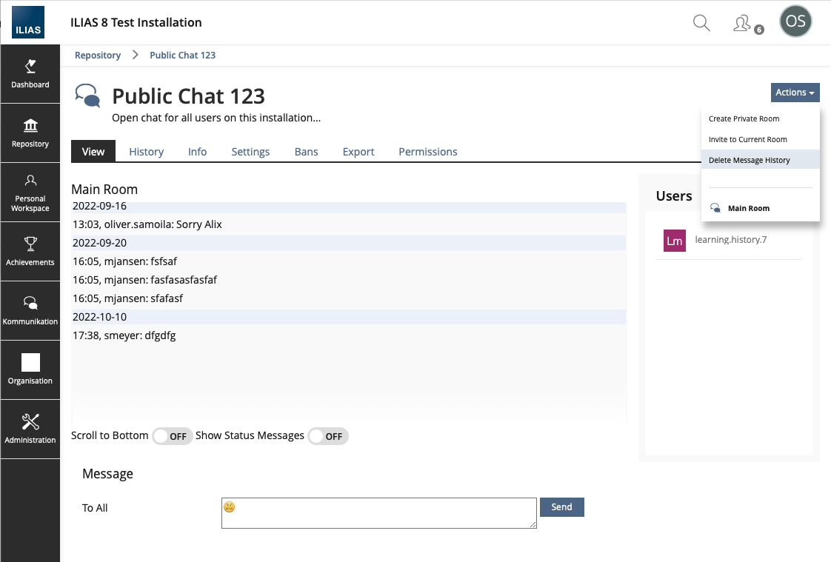
Task: Toggle Scroll to Bottom switch
Action: click(x=172, y=436)
